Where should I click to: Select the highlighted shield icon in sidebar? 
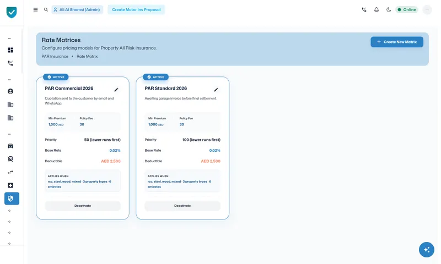point(12,199)
